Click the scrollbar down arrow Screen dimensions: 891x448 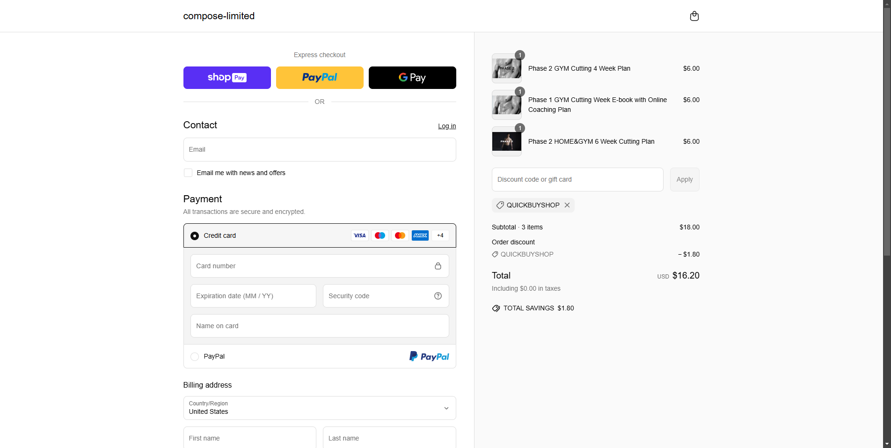click(887, 444)
